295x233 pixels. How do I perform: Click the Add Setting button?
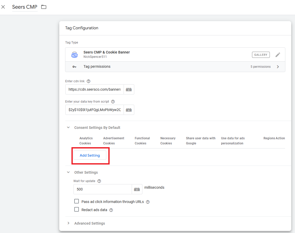(x=90, y=155)
